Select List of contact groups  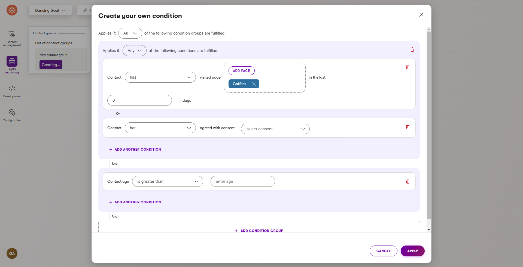(54, 43)
